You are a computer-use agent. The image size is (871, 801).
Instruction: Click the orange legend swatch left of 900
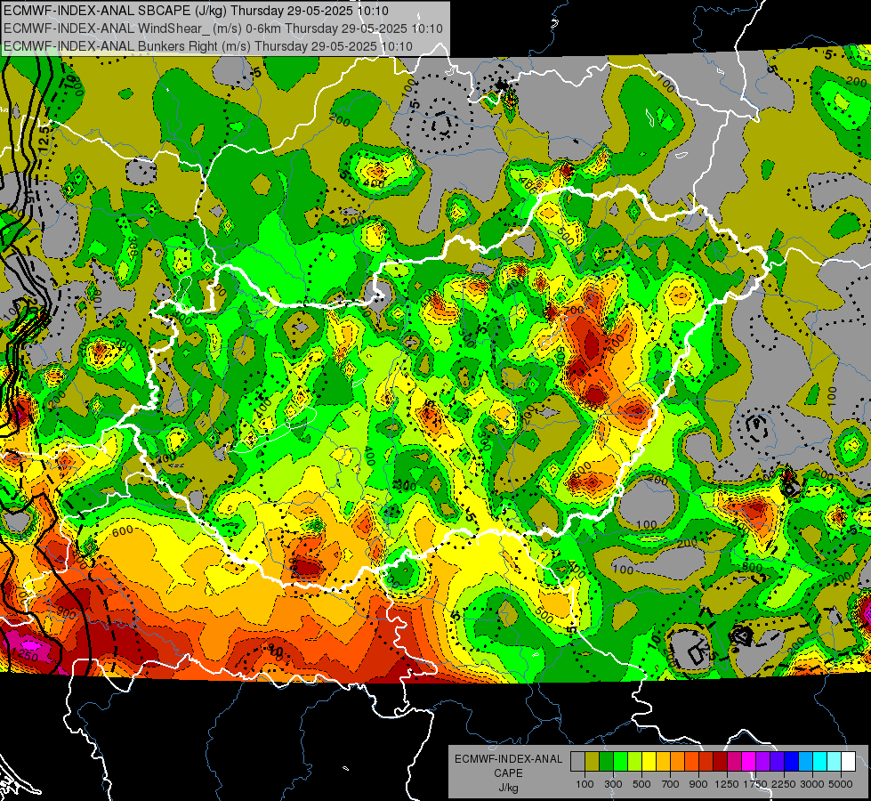(692, 762)
